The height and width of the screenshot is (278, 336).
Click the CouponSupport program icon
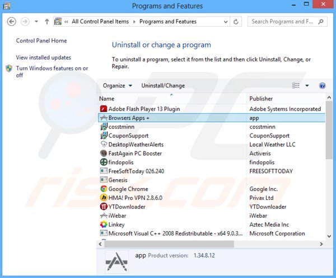[104, 136]
